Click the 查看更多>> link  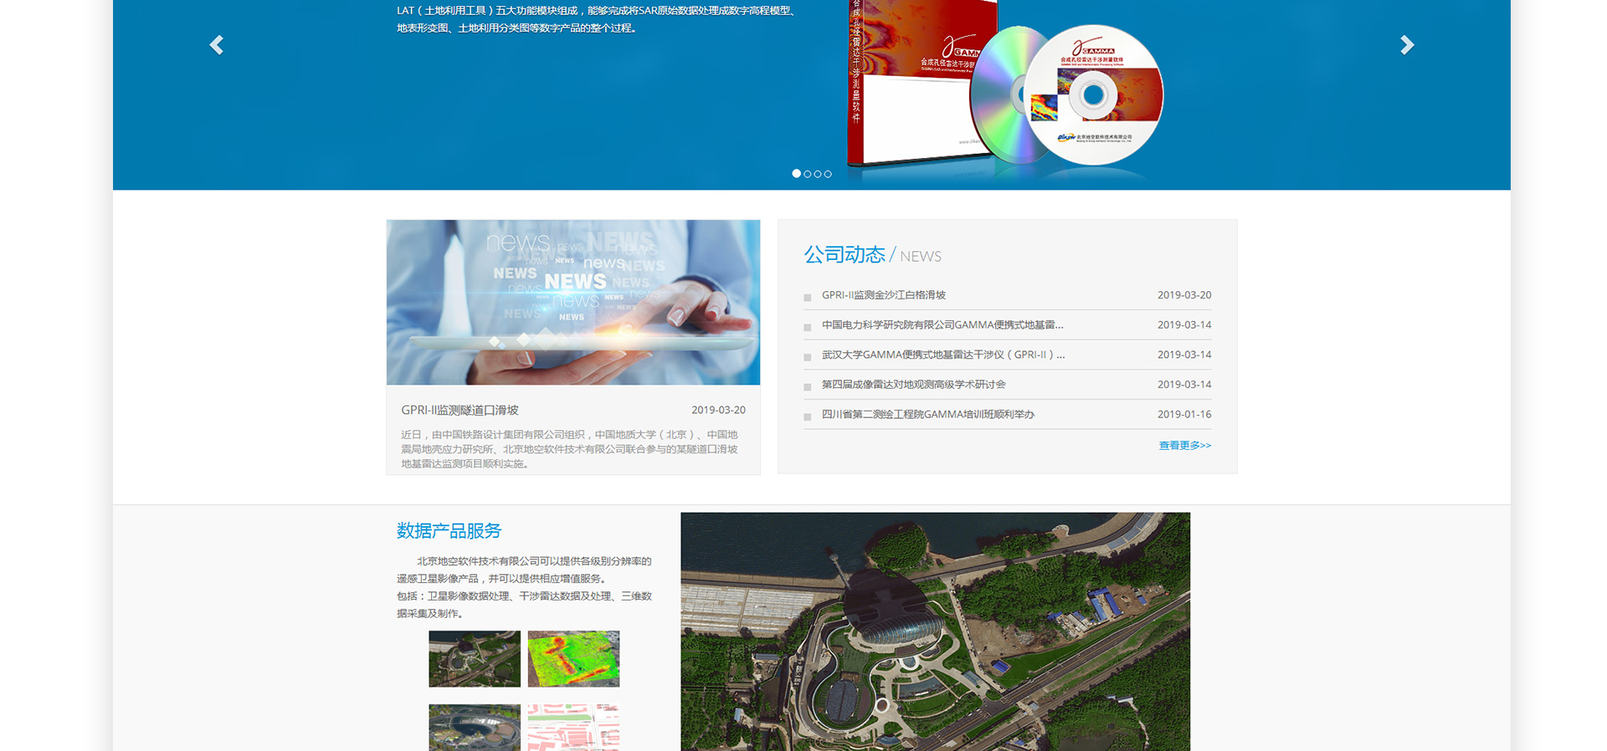[x=1184, y=446]
